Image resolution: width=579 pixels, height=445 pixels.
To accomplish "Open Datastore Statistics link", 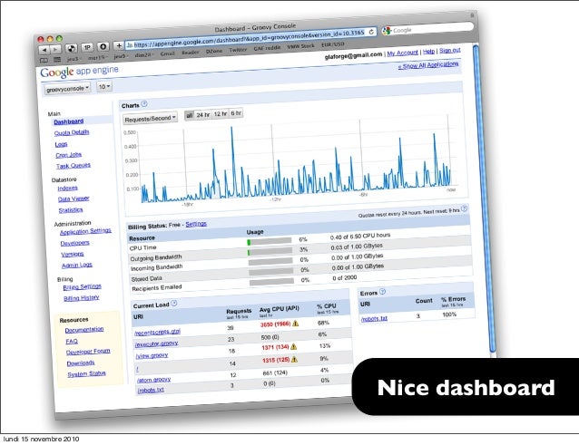I will tap(71, 209).
